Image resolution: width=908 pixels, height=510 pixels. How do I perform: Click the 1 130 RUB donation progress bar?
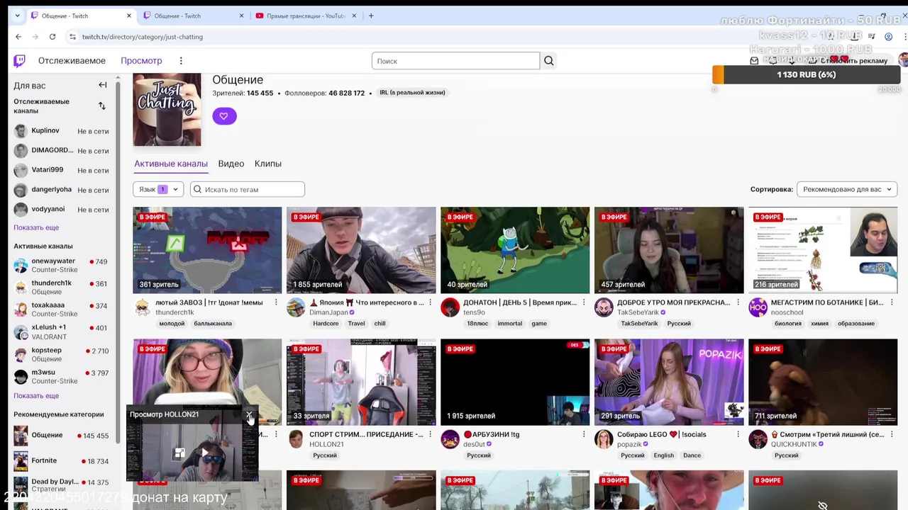click(x=807, y=74)
